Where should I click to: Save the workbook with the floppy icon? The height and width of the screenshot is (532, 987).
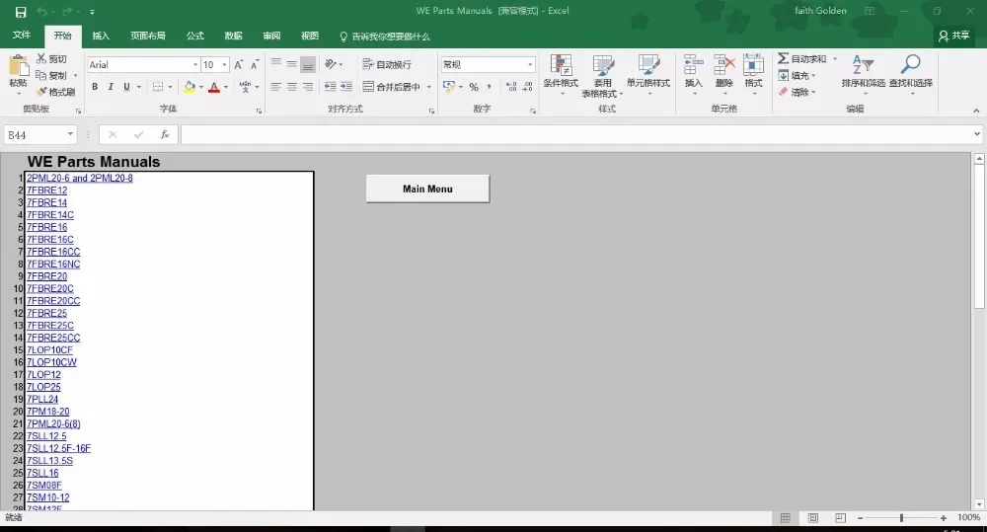21,12
